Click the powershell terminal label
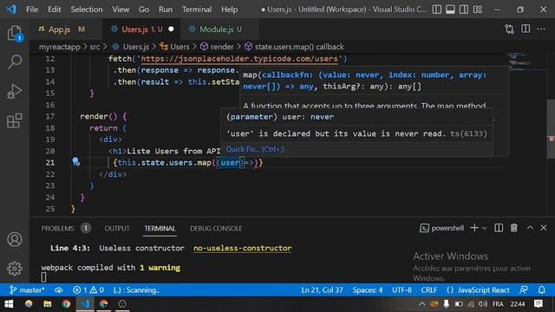 [x=447, y=228]
